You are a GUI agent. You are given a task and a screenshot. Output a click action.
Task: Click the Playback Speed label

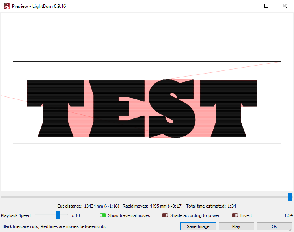(x=16, y=215)
